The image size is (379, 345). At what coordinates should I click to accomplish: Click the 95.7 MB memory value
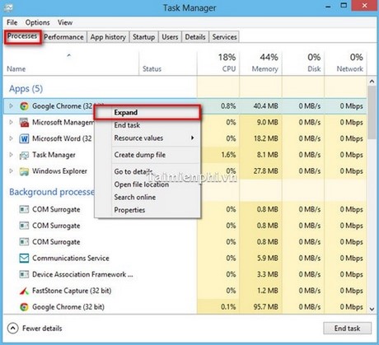(266, 307)
